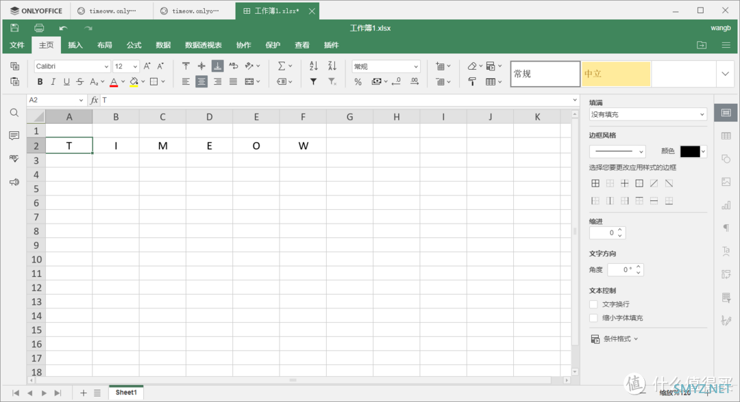Switch to the 公式 tab
740x402 pixels.
pos(134,45)
